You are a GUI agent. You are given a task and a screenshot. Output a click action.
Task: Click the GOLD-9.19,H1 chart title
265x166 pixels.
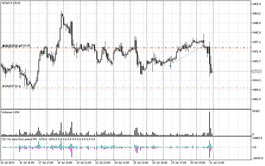click(x=11, y=3)
